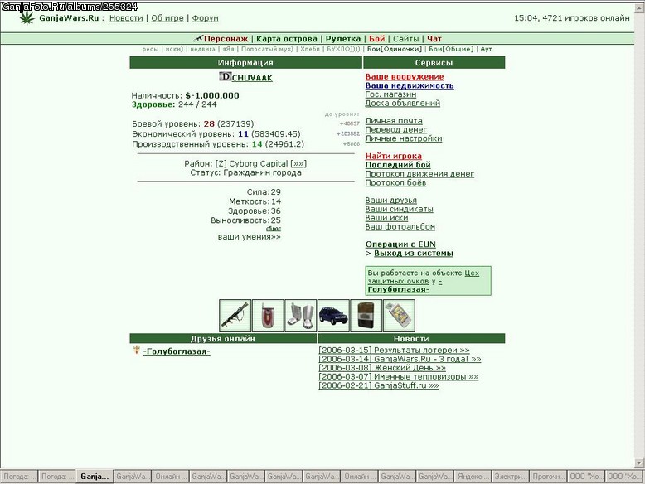Switch to the Яндекс browser tab
This screenshot has width=645, height=484.
tap(473, 477)
